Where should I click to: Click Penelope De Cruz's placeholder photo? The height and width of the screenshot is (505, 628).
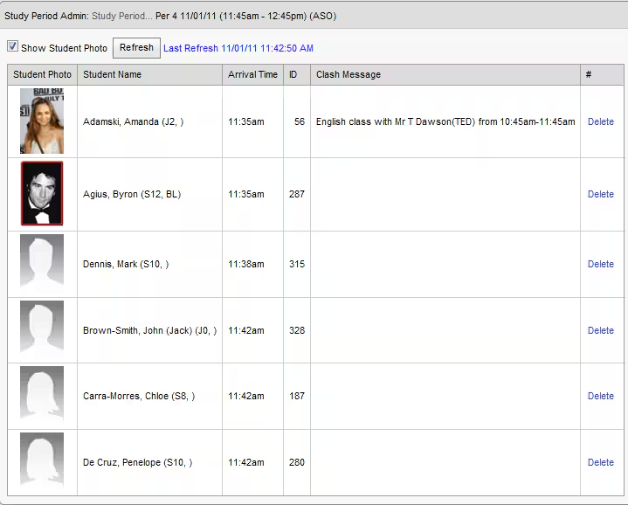coord(42,460)
